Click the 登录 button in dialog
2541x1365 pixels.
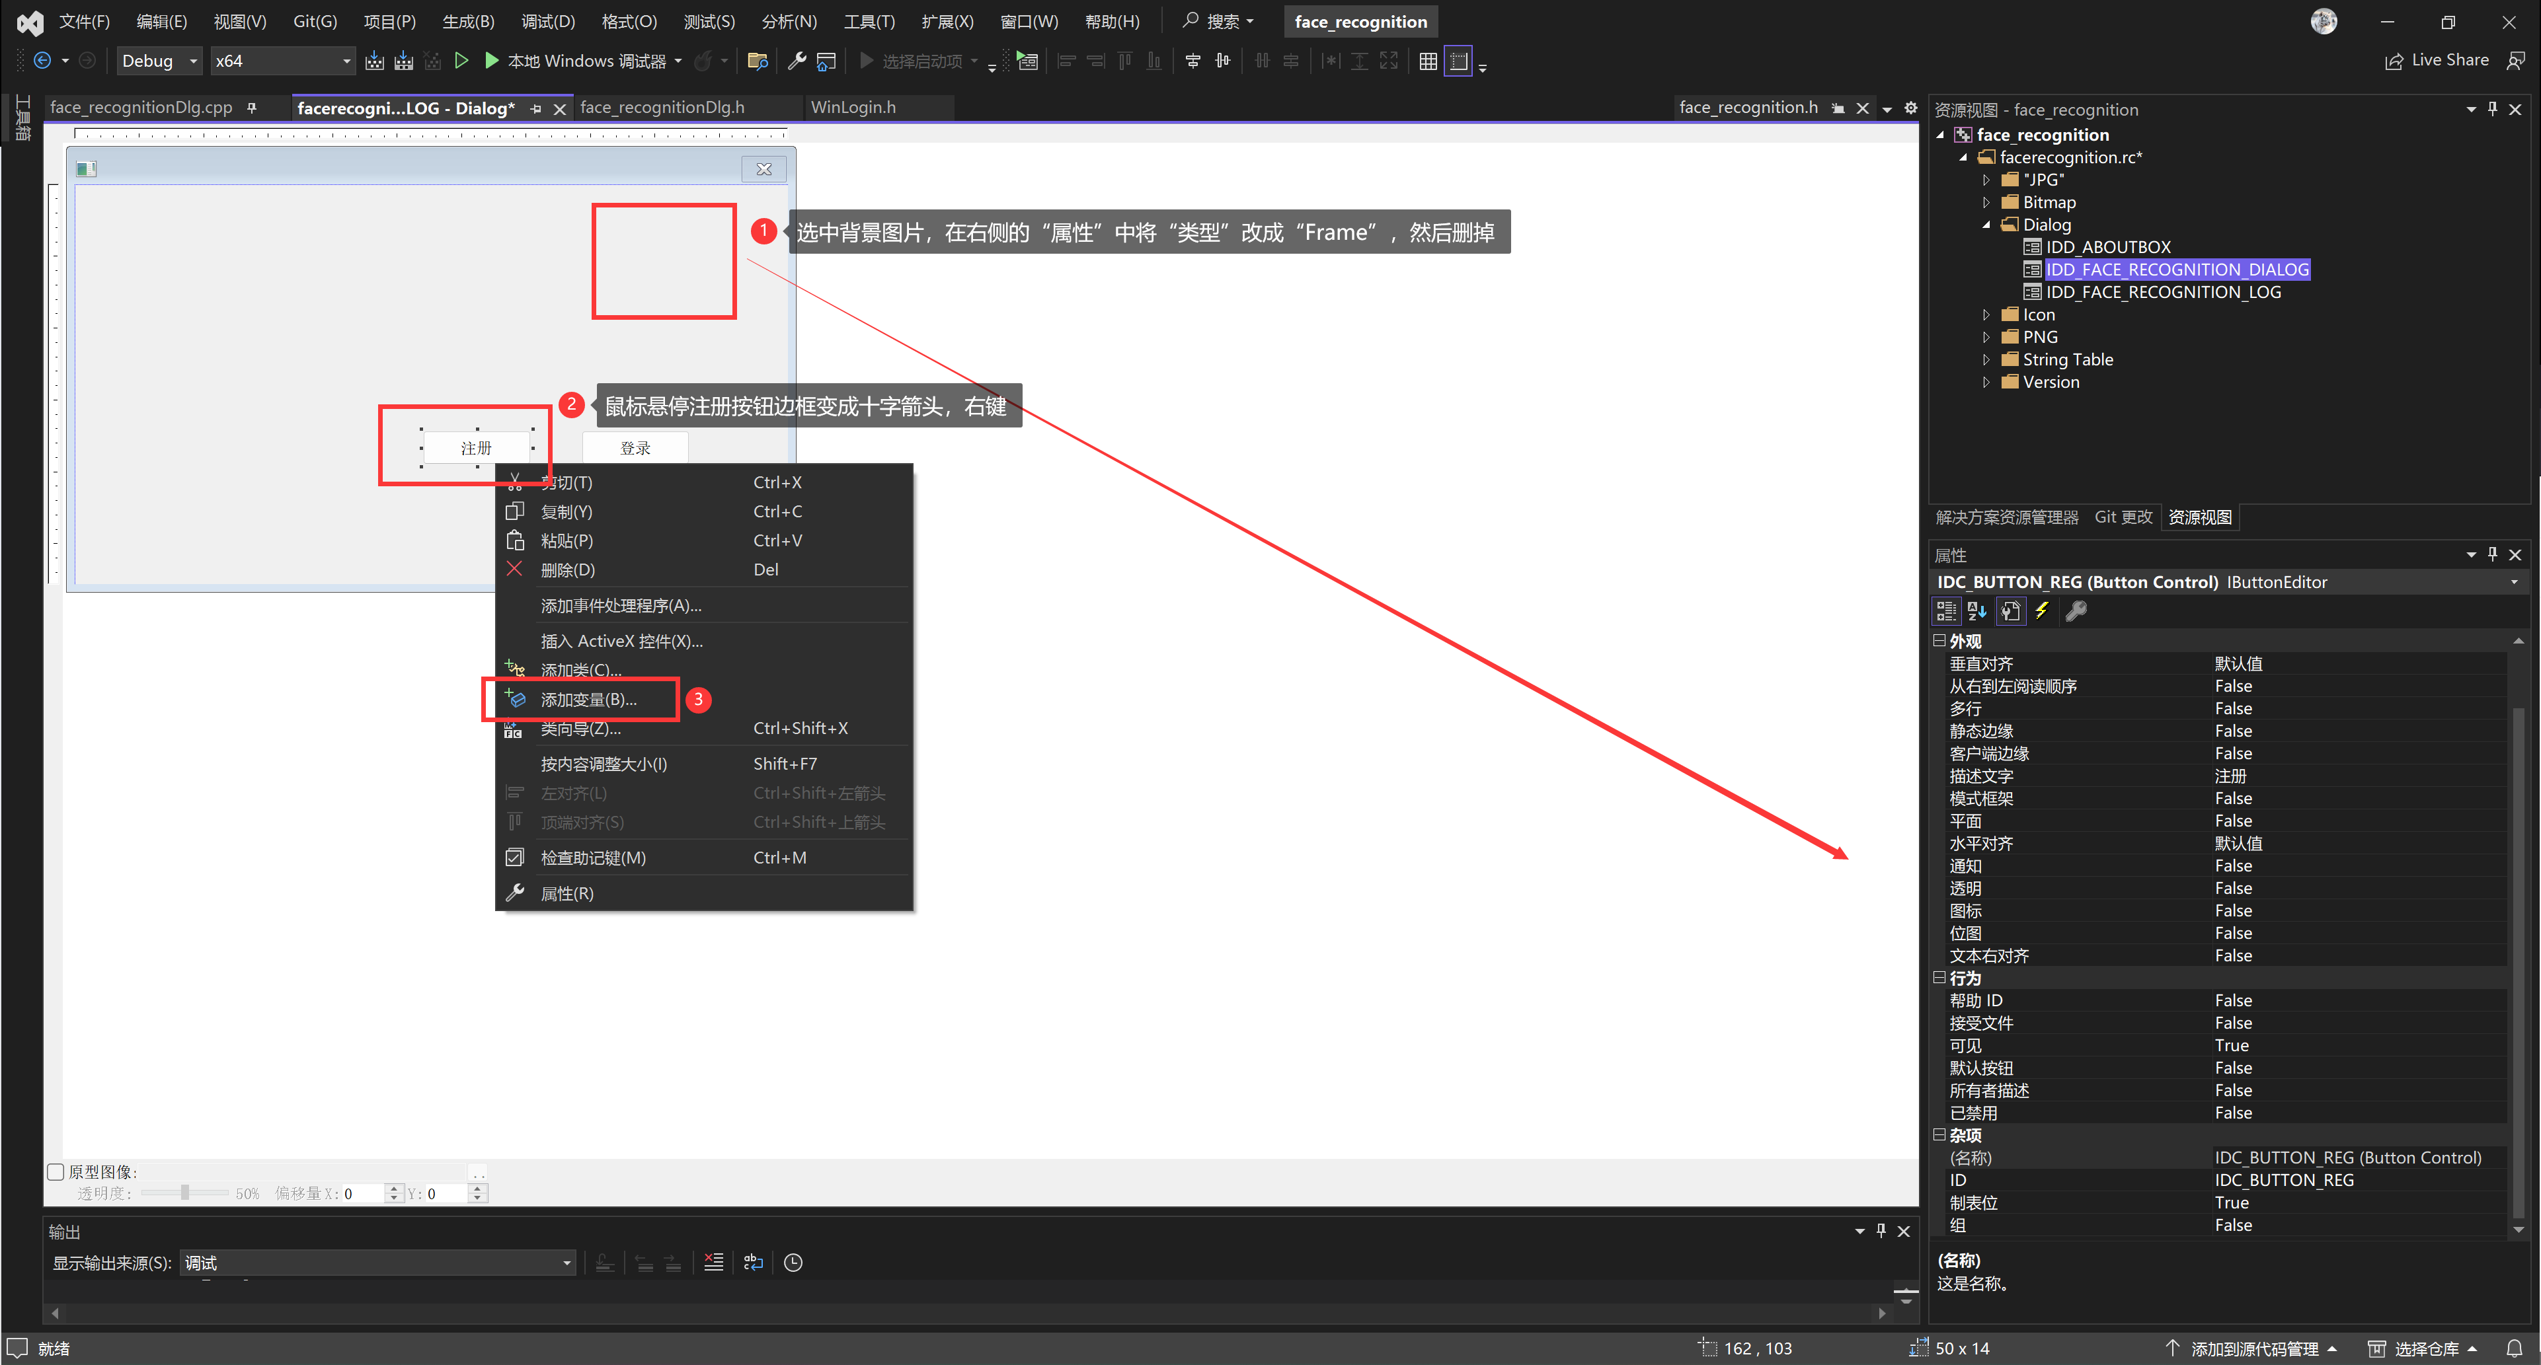tap(635, 448)
